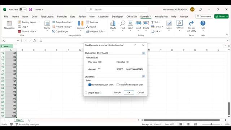The height and width of the screenshot is (130, 231).
Task: Click the Cancel button in dialog
Action: 140,92
